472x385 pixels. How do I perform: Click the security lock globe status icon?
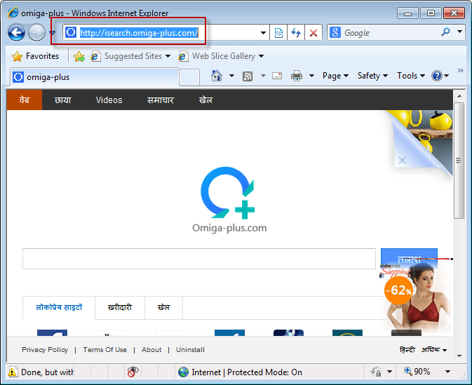pos(376,372)
